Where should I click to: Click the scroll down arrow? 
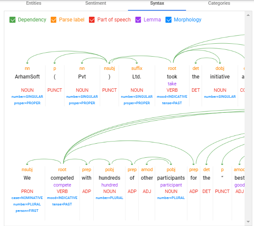tap(248, 221)
